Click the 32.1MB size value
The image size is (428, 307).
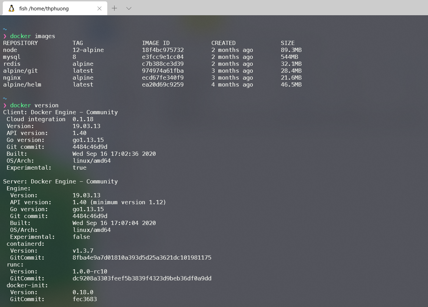pos(291,64)
